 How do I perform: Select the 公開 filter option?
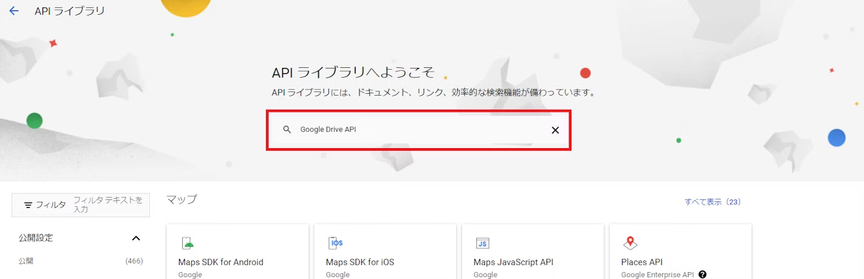(26, 261)
